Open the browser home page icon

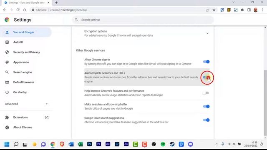[25, 10]
